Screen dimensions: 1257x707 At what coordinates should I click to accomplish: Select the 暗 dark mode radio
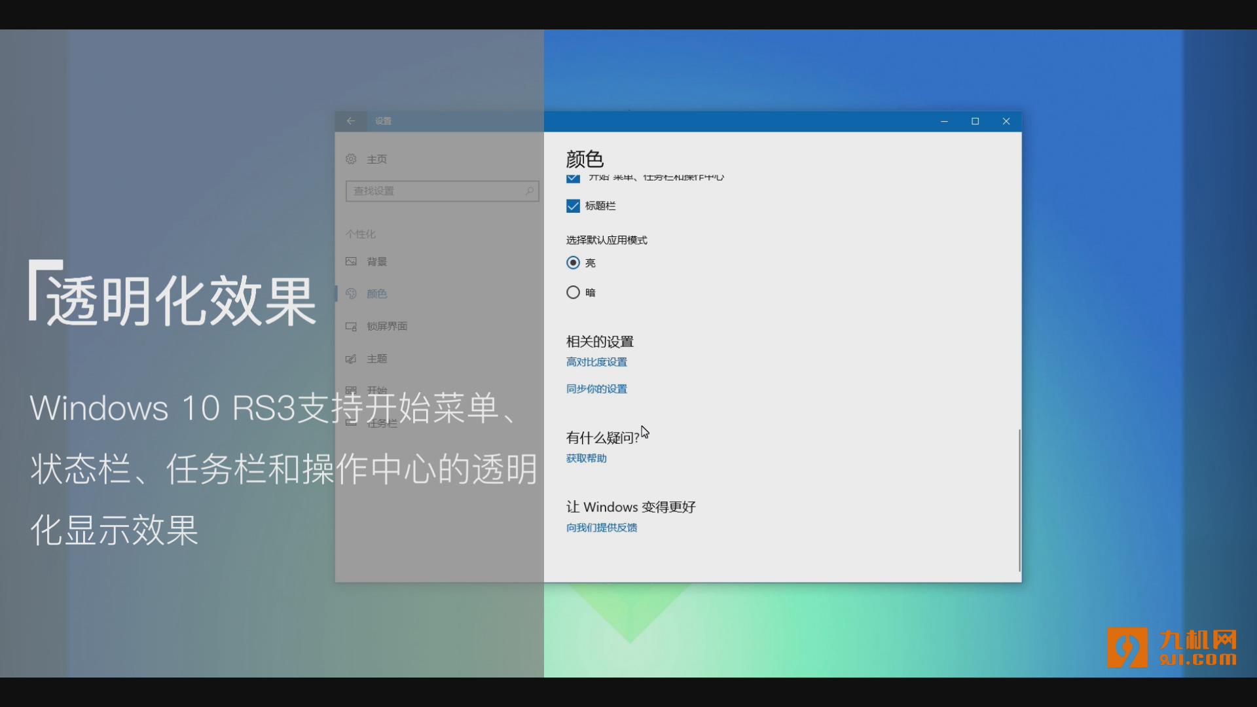pyautogui.click(x=573, y=292)
